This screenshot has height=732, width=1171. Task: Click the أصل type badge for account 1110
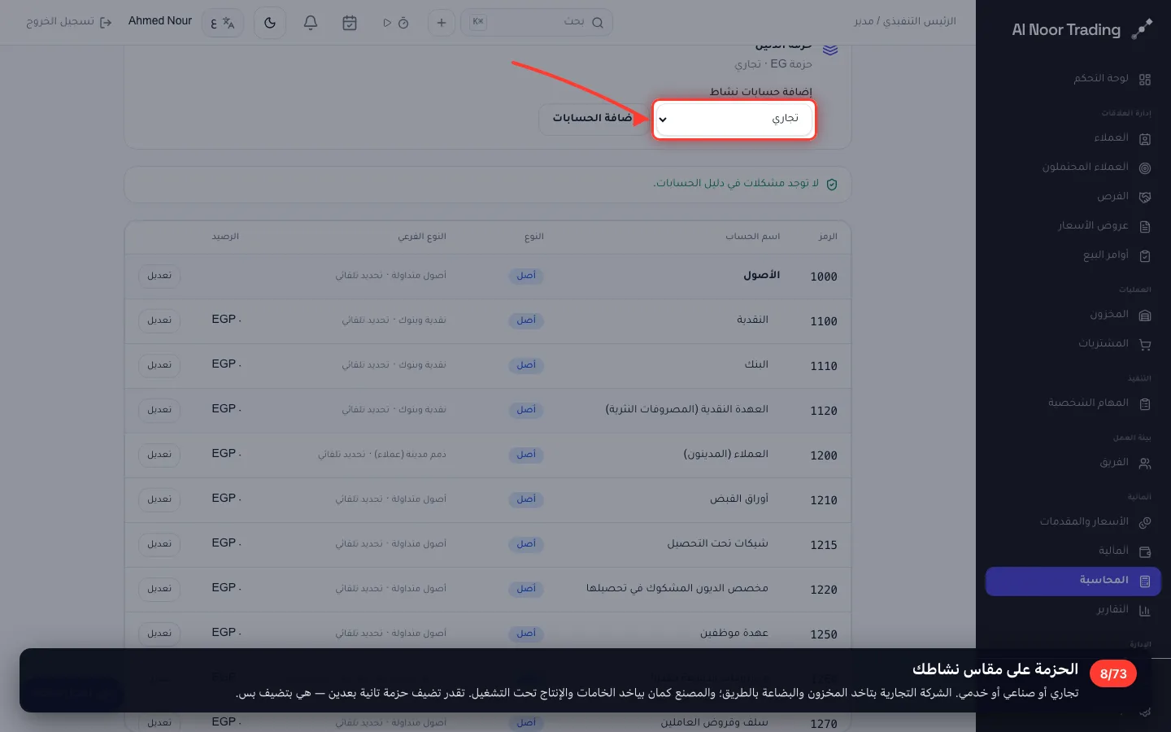pyautogui.click(x=526, y=365)
